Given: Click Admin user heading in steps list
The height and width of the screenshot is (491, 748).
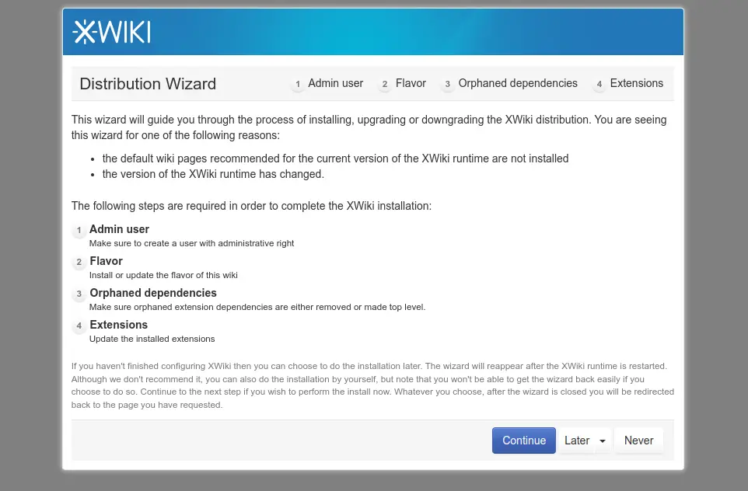Looking at the screenshot, I should pyautogui.click(x=119, y=229).
